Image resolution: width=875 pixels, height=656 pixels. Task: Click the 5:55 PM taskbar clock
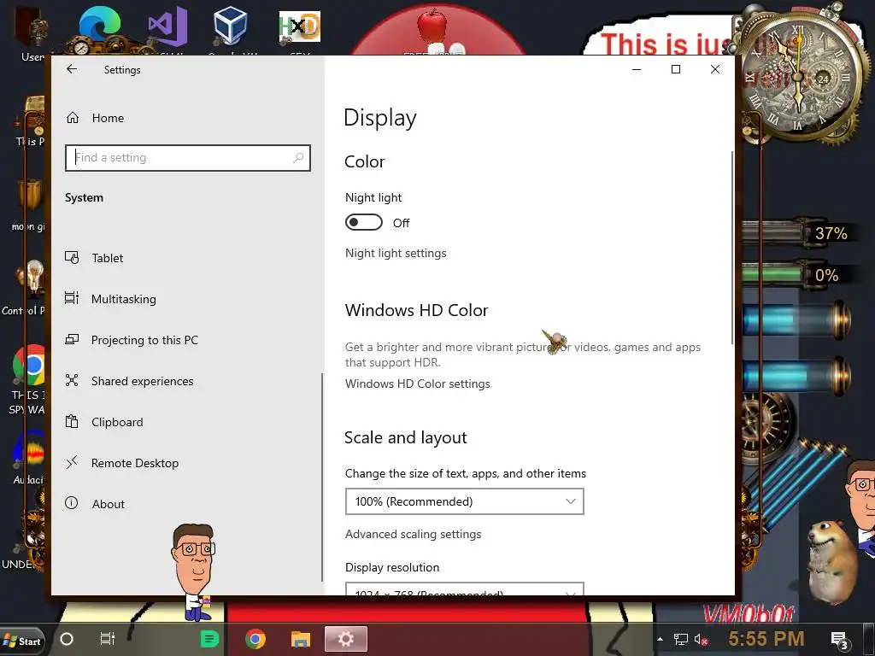click(766, 638)
